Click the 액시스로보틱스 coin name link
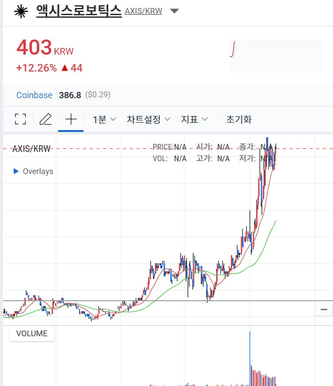 [x=79, y=11]
